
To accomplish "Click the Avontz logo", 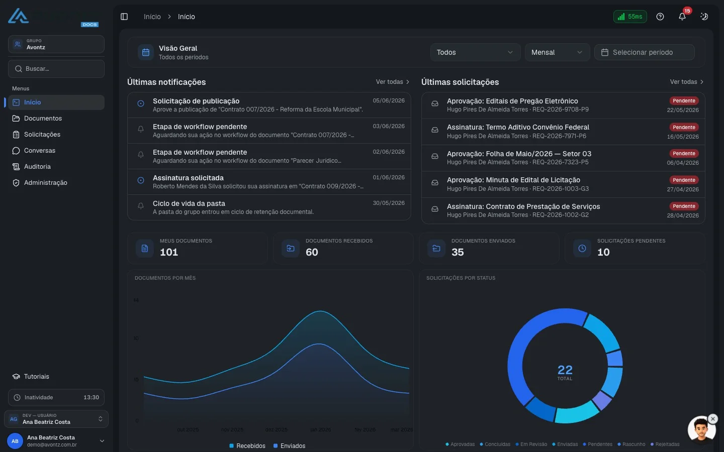I will coord(19,16).
